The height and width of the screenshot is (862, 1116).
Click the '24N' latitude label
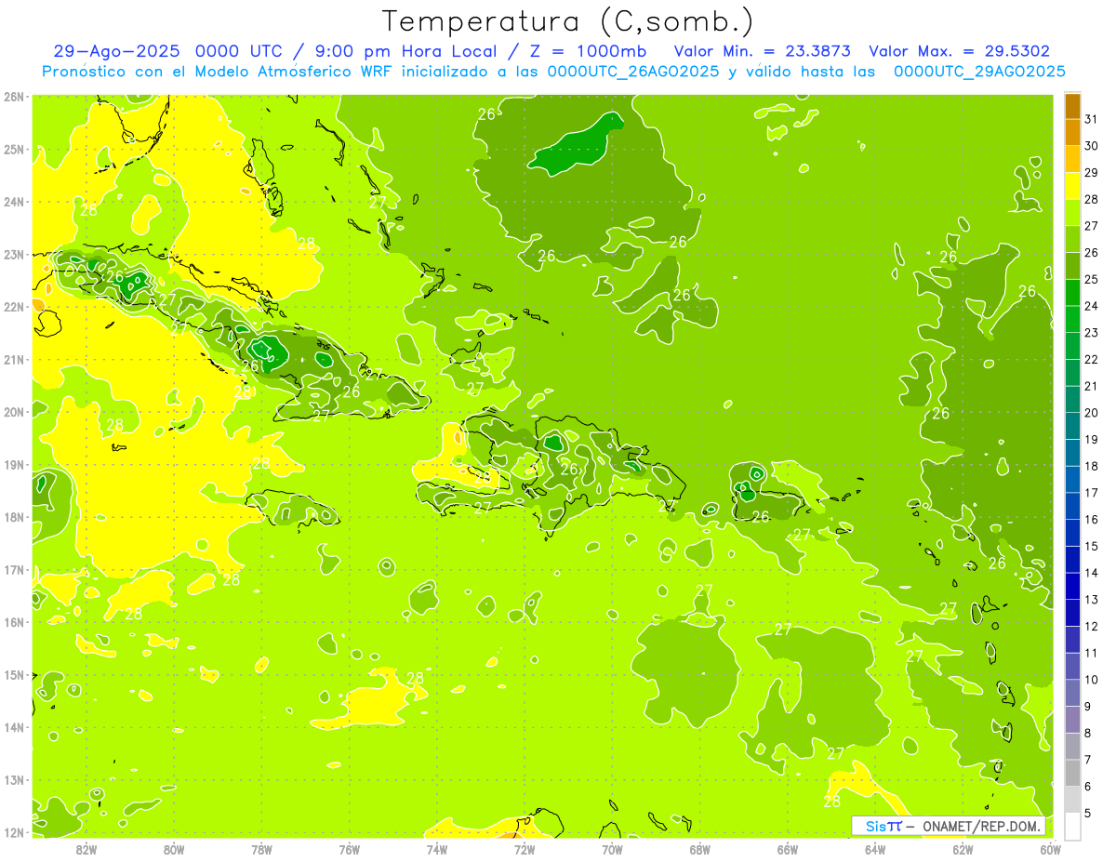(x=14, y=202)
